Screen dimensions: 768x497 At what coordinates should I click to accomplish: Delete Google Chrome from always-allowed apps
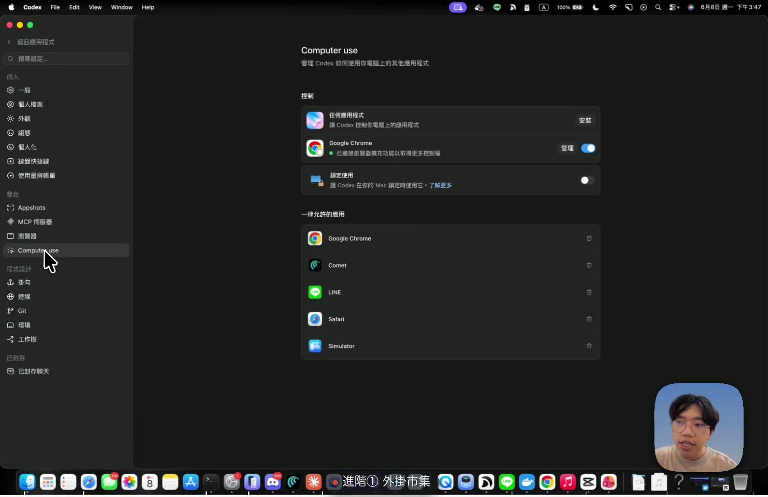pyautogui.click(x=589, y=238)
